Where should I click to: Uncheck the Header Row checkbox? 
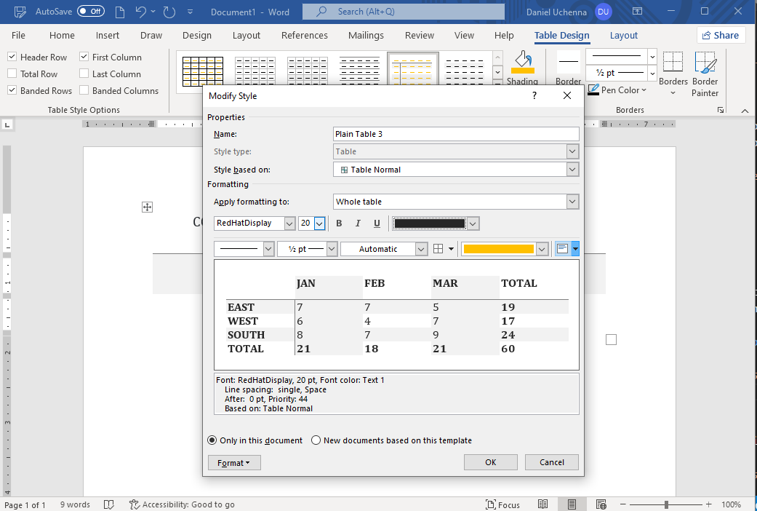(12, 58)
